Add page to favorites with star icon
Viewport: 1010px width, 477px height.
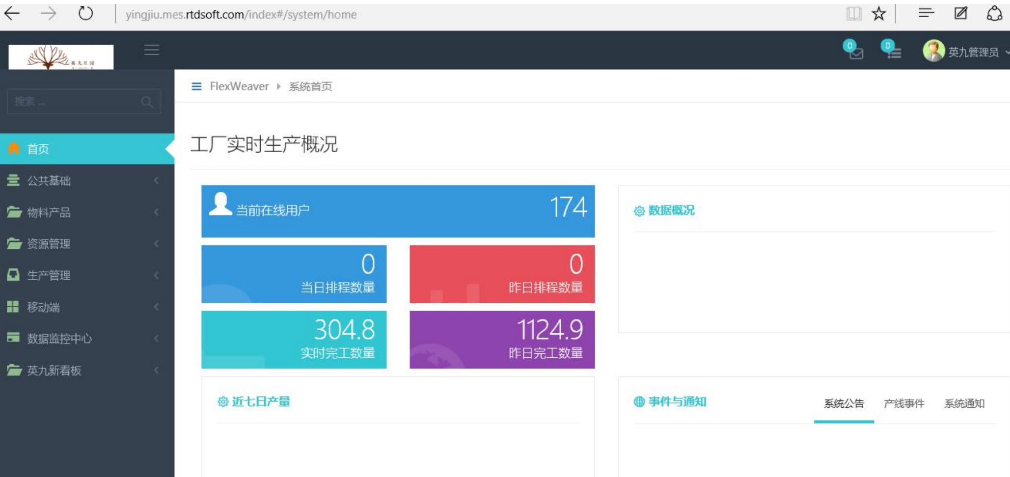tap(878, 14)
